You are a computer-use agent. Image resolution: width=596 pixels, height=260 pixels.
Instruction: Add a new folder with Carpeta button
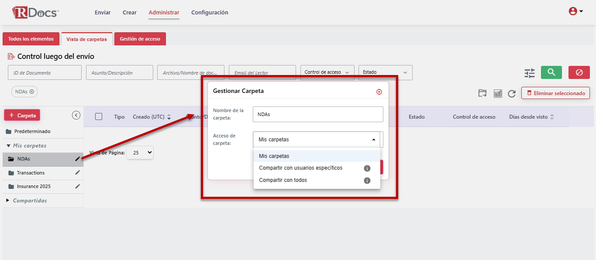[x=22, y=115]
